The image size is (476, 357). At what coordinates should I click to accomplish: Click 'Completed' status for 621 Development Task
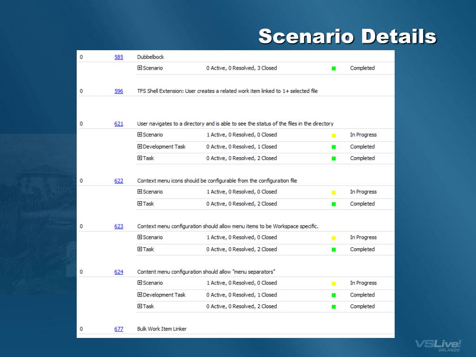click(x=363, y=146)
